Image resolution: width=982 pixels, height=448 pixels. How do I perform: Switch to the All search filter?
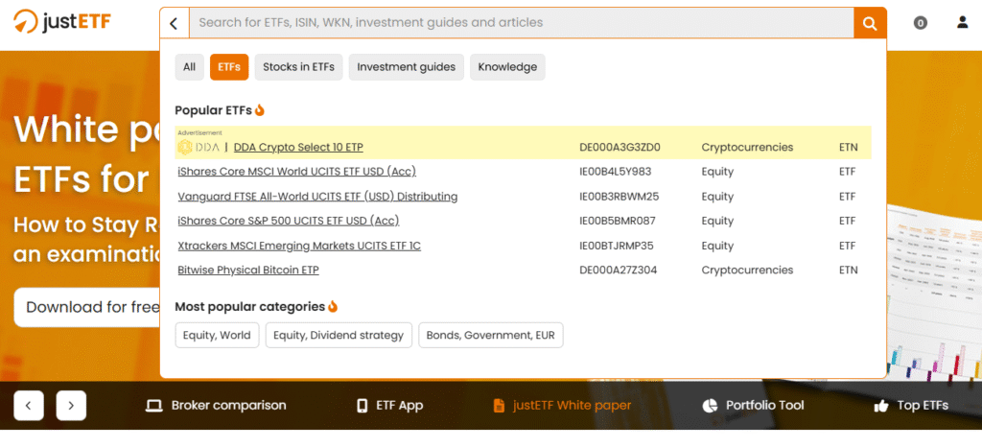[x=189, y=67]
